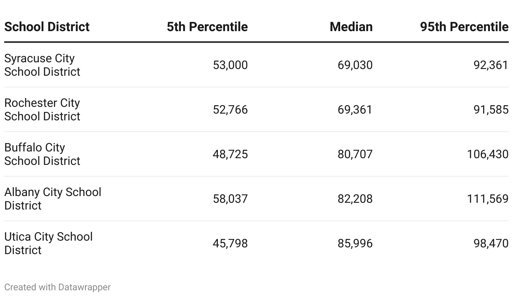Select Albany's 95th percentile value 111,569
The image size is (513, 297).
487,199
